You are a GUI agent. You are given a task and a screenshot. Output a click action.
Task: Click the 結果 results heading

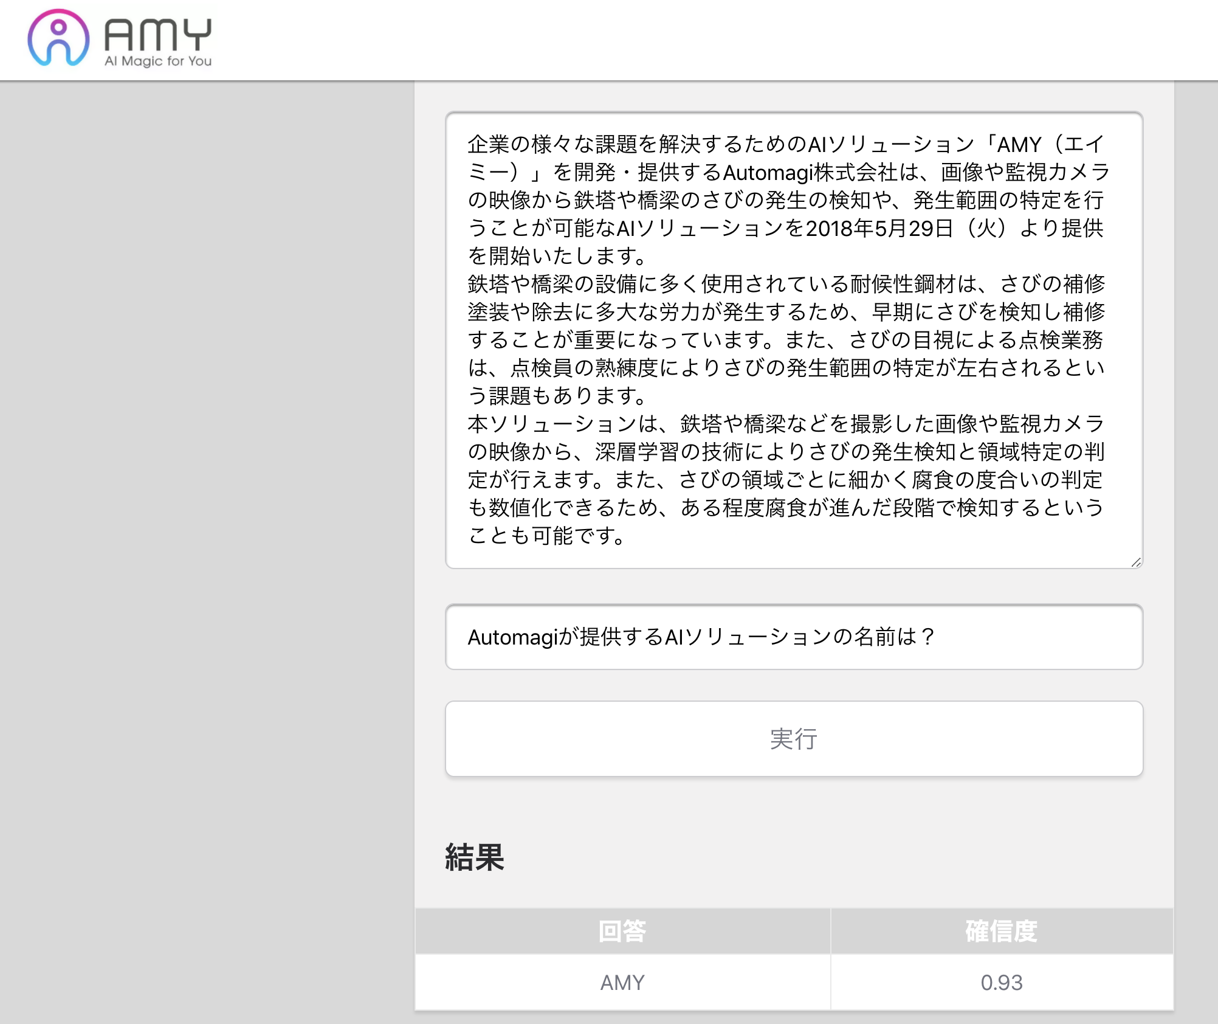point(475,857)
